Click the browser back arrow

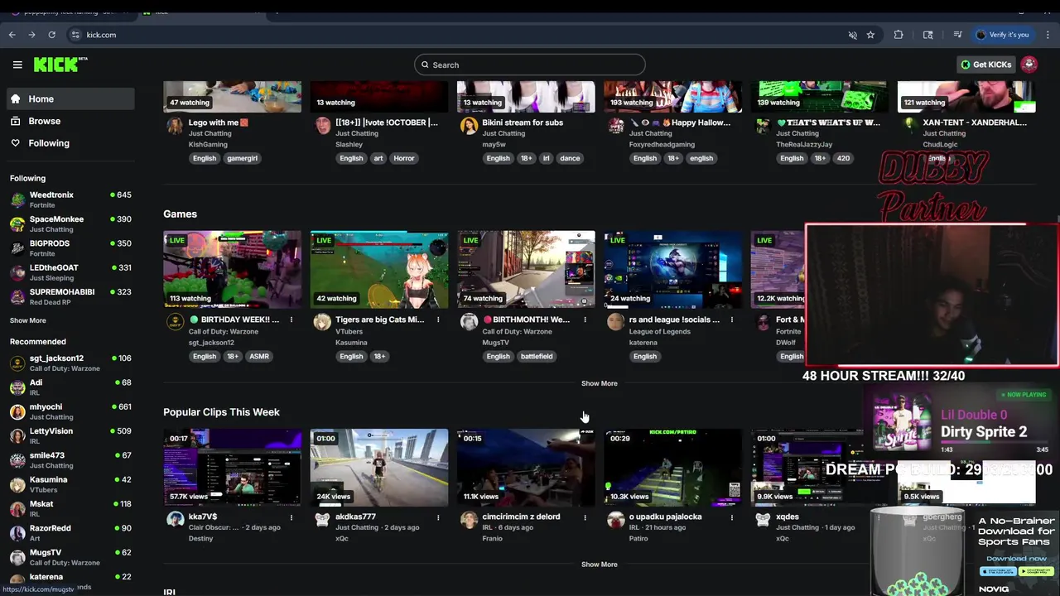(12, 35)
